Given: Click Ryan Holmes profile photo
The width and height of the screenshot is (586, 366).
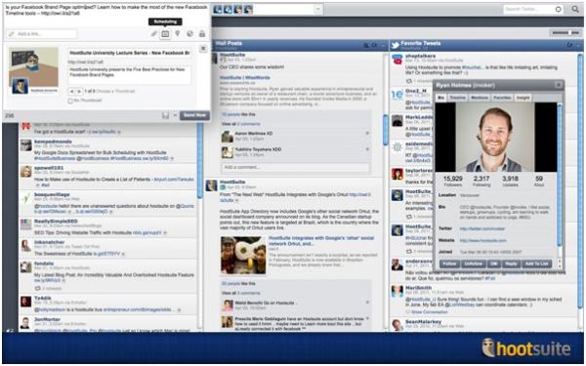Looking at the screenshot, I should click(495, 137).
